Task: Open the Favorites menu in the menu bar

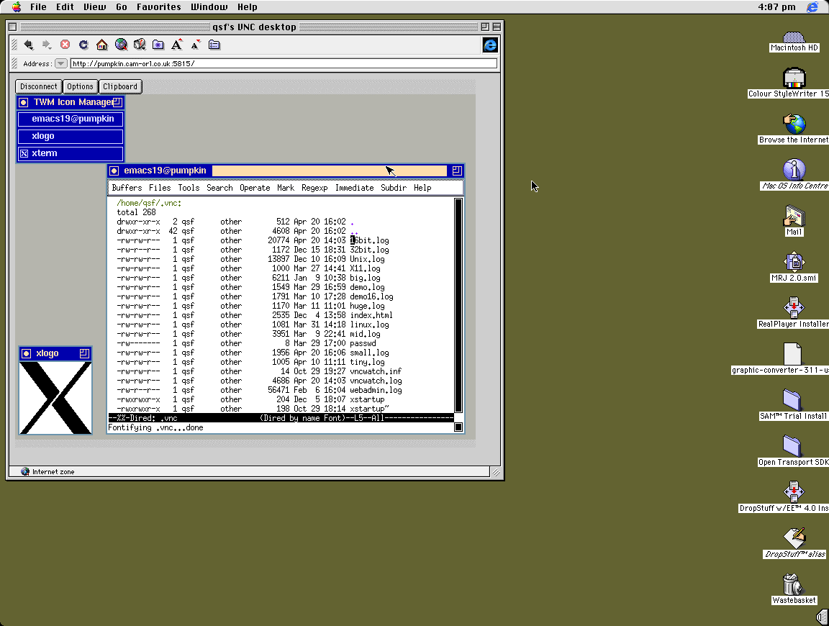Action: (159, 6)
